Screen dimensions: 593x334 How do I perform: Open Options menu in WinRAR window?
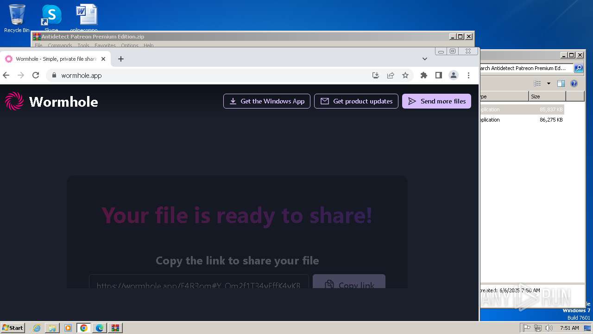click(130, 45)
